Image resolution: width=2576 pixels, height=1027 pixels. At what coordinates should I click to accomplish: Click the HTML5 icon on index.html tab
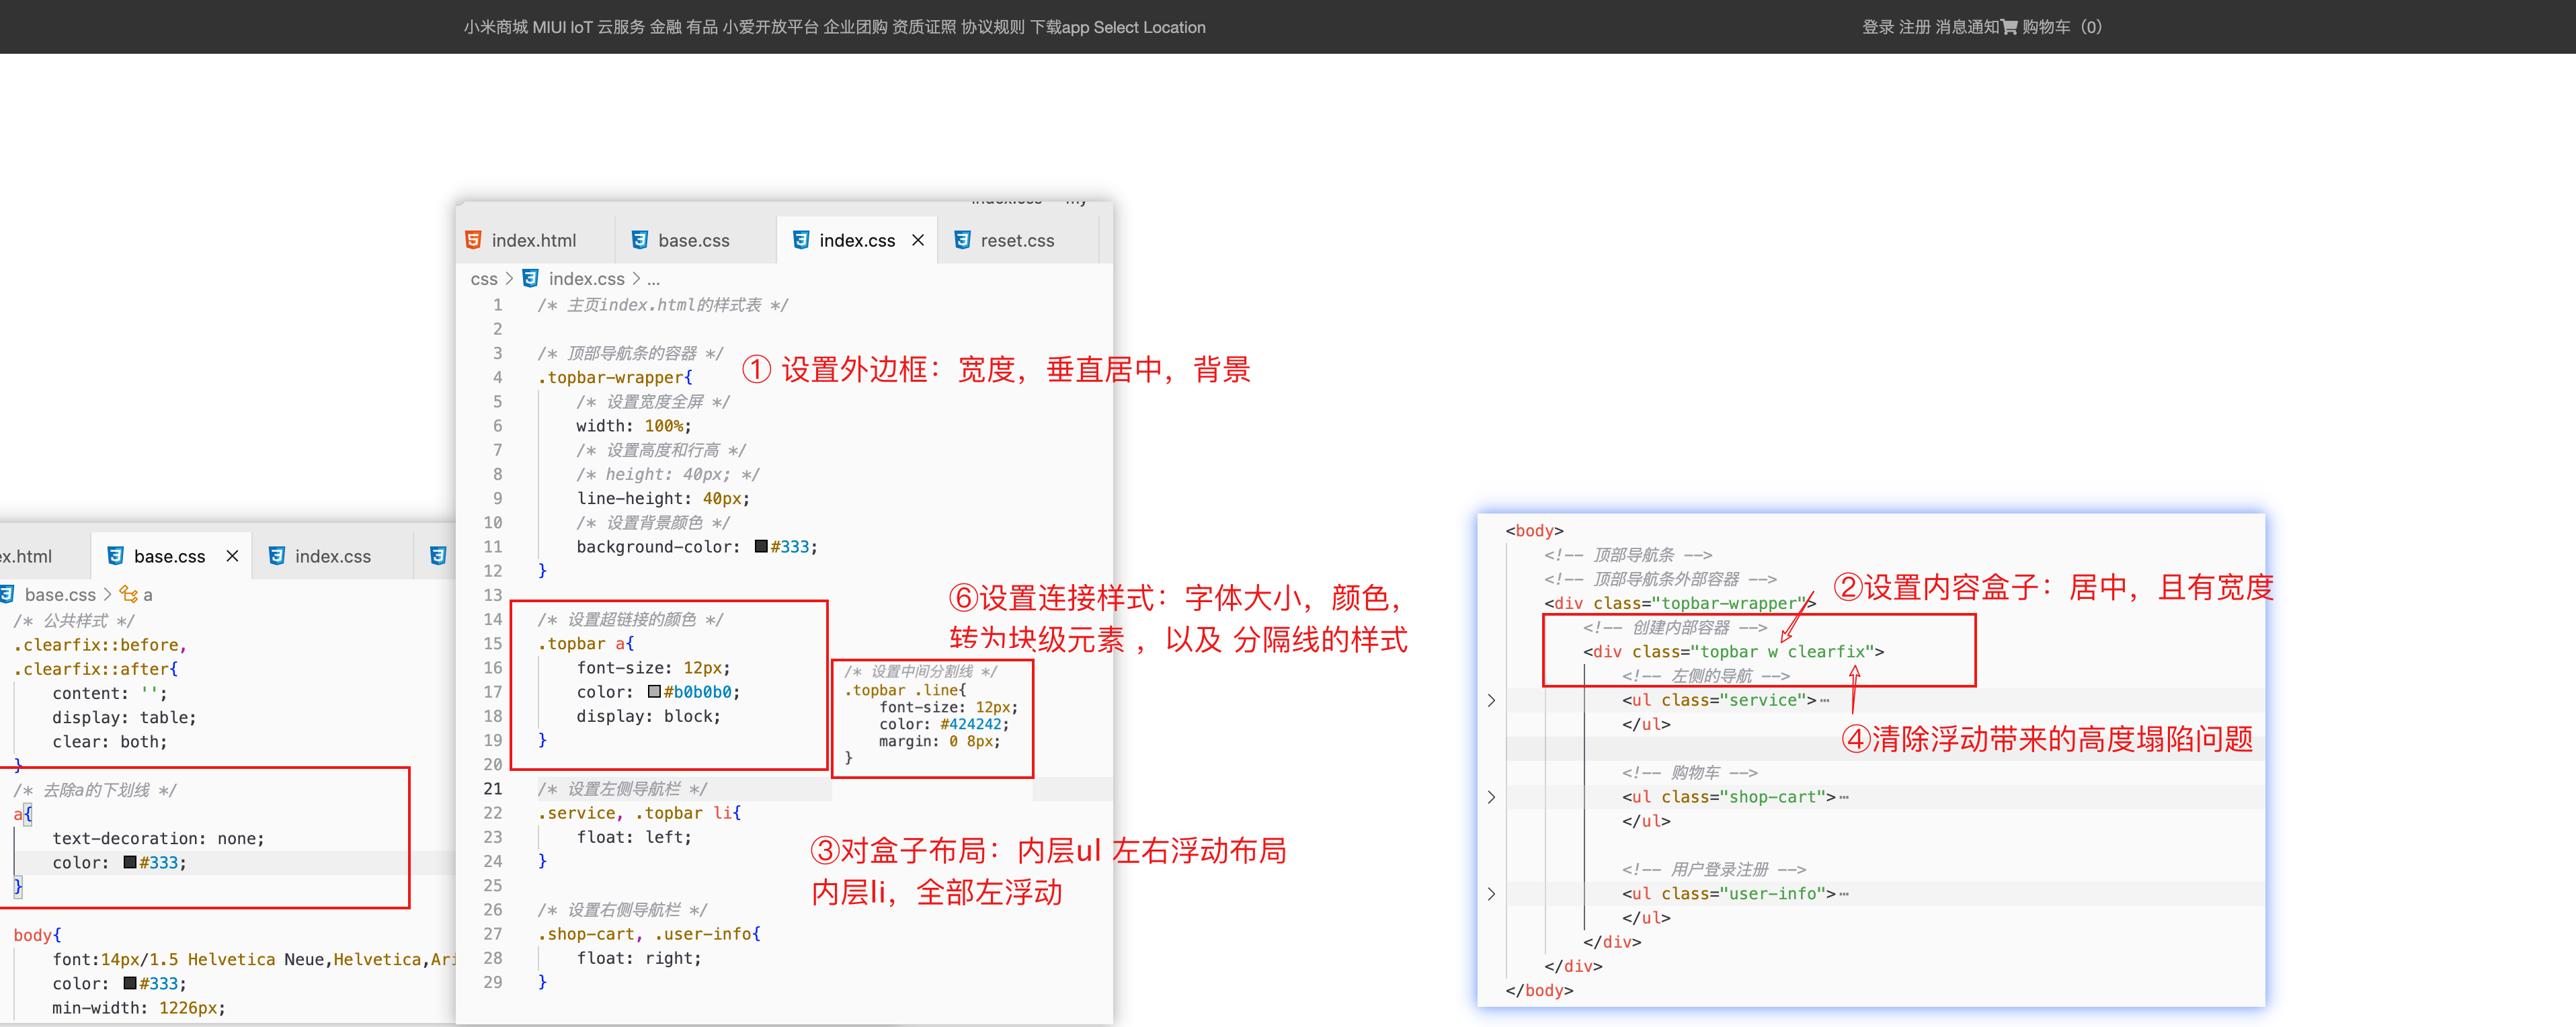473,240
